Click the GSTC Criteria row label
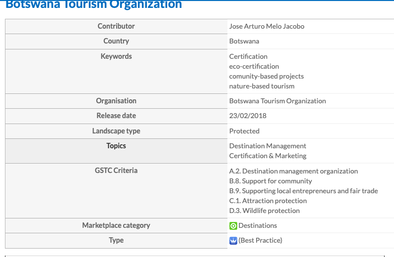Image resolution: width=394 pixels, height=257 pixels. point(116,171)
